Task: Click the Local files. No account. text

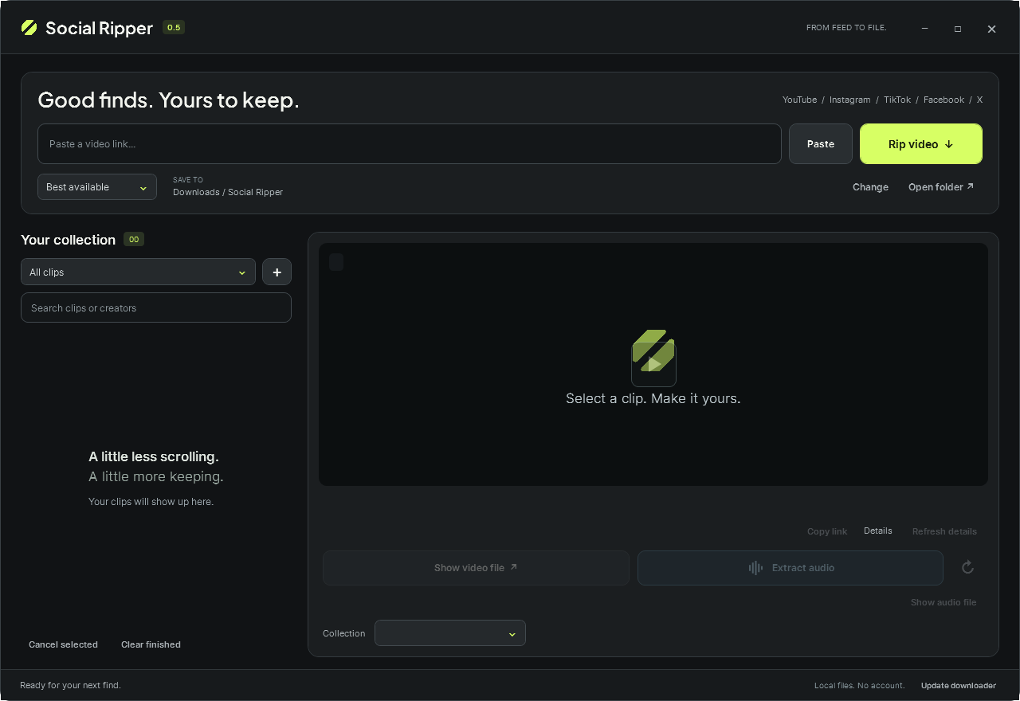Action: (859, 685)
